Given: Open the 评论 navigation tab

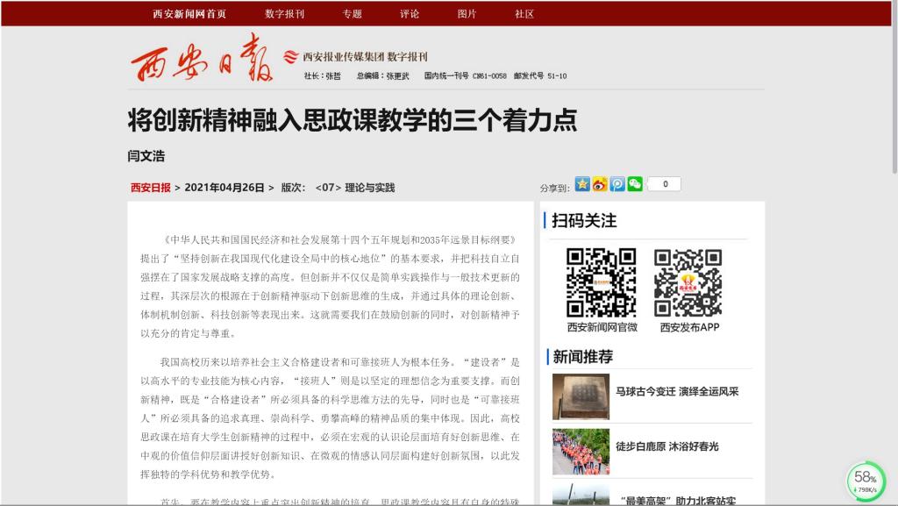Looking at the screenshot, I should tap(410, 14).
